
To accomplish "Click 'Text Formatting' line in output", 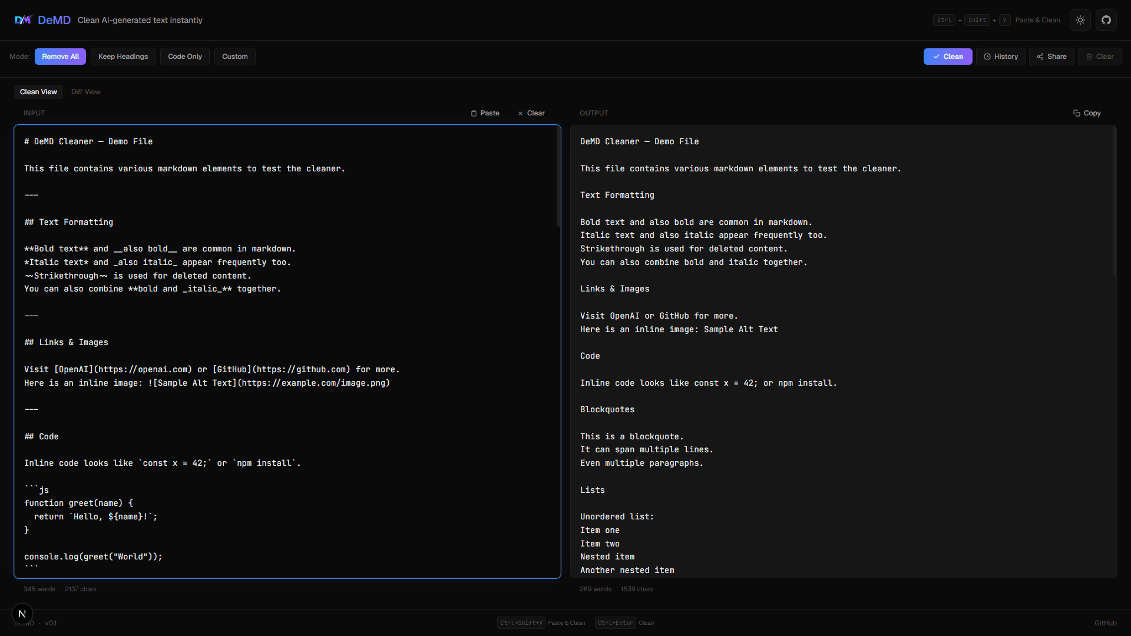I will click(617, 195).
